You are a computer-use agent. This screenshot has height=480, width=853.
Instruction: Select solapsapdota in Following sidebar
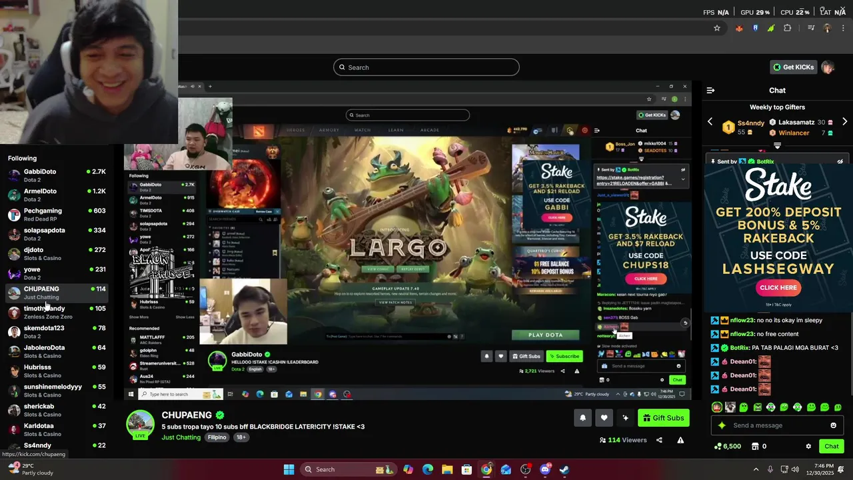pyautogui.click(x=56, y=234)
